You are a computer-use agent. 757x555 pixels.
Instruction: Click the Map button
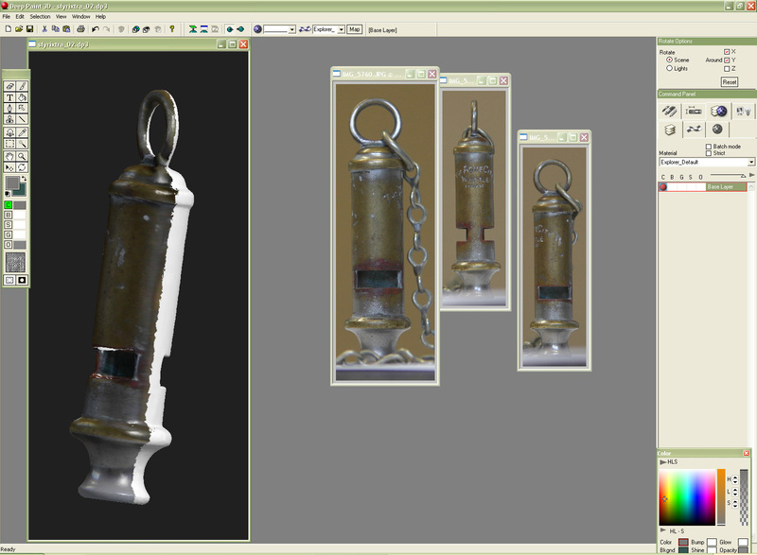(355, 29)
